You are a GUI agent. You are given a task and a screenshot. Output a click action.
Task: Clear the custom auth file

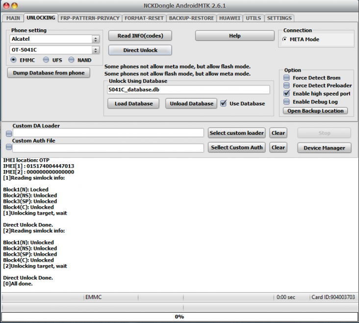(x=278, y=148)
